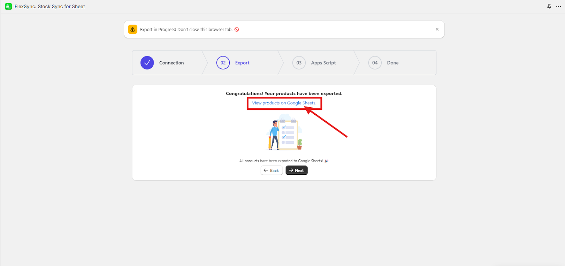Pin the app using the pin icon
This screenshot has width=565, height=266.
point(549,6)
